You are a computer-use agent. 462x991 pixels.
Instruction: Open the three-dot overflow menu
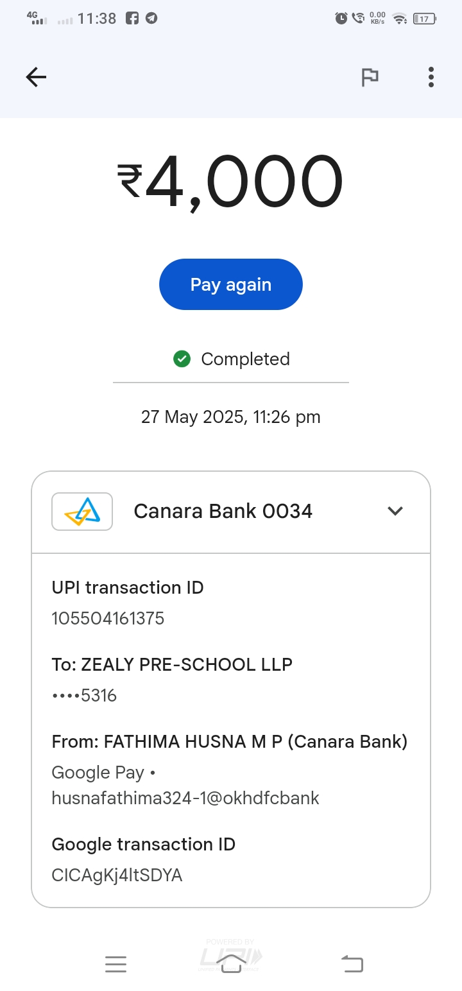click(x=431, y=78)
